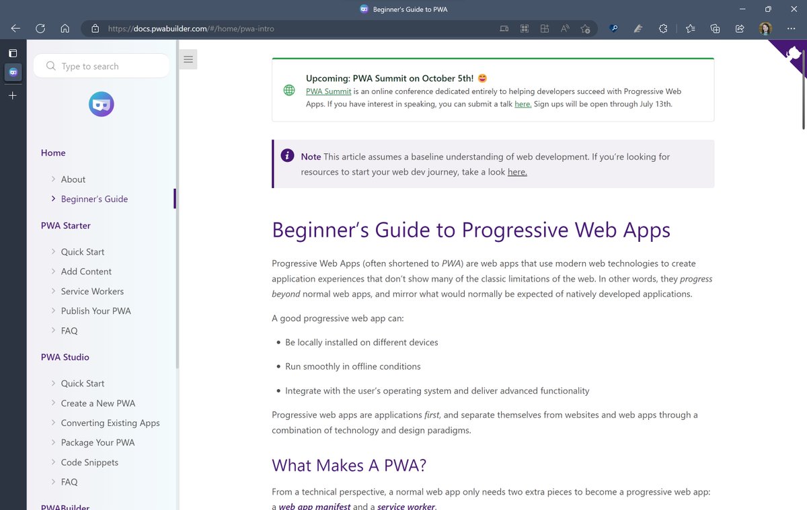This screenshot has height=510, width=807.
Task: Open the PWABuilder section heading
Action: 65,507
